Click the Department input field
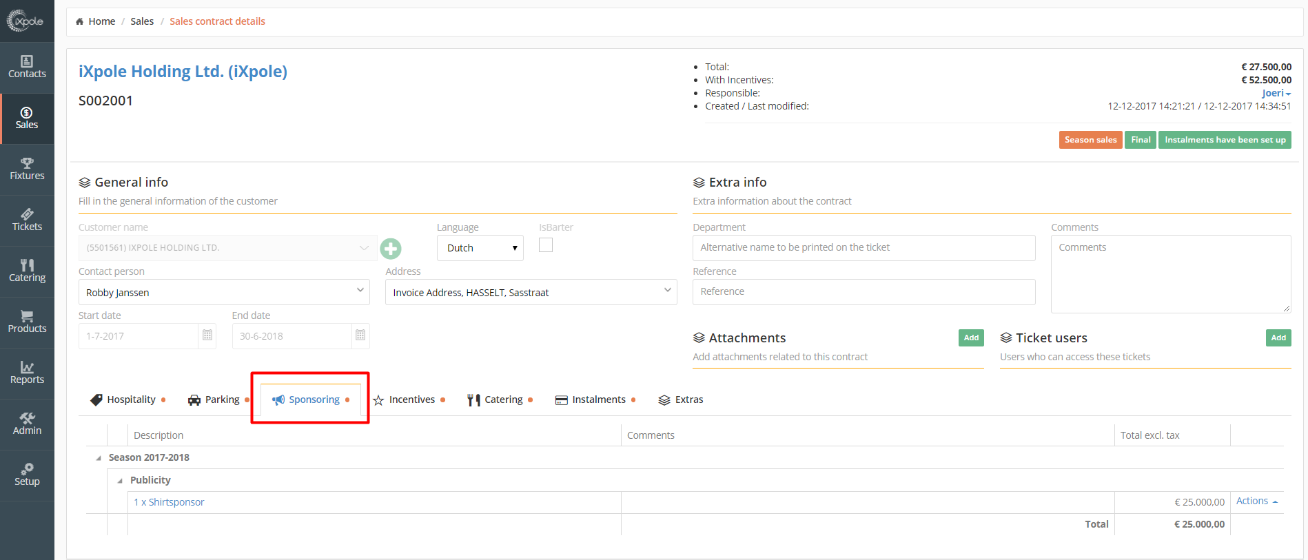This screenshot has width=1308, height=560. pyautogui.click(x=864, y=248)
